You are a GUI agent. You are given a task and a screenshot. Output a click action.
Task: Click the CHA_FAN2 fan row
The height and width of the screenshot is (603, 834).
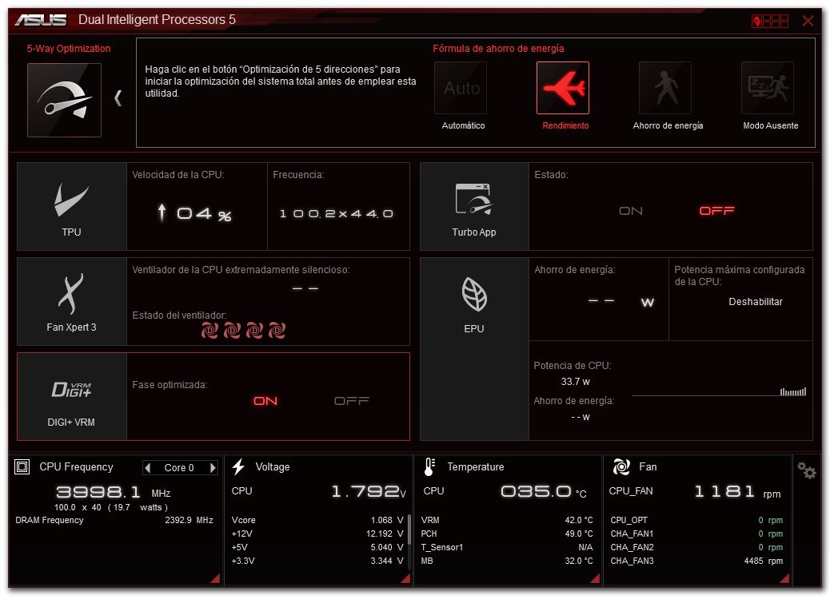pyautogui.click(x=696, y=547)
